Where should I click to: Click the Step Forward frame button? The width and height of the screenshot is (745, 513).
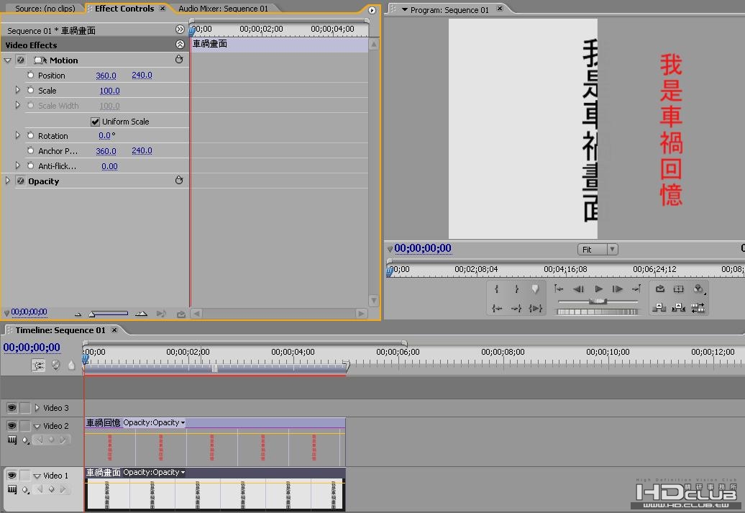click(617, 289)
